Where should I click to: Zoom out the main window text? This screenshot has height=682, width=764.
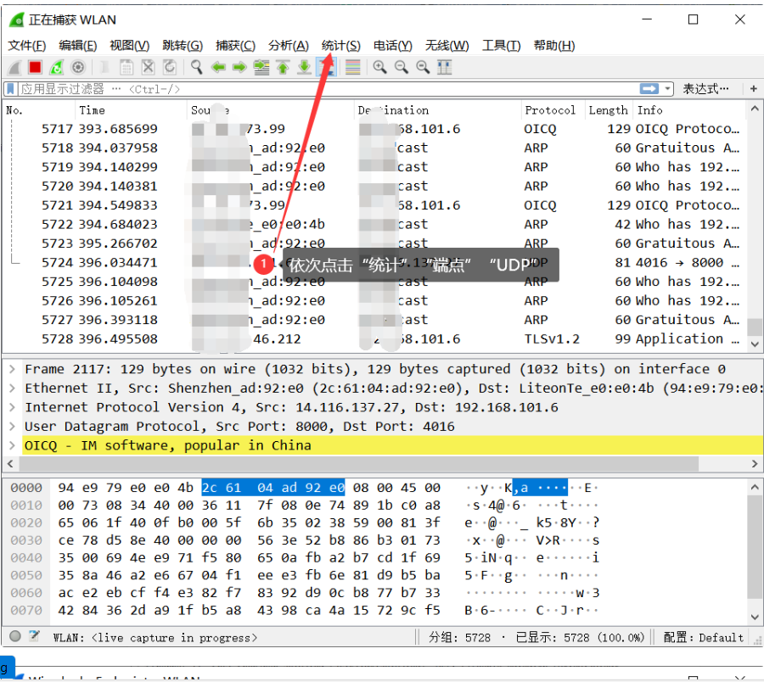tap(402, 67)
